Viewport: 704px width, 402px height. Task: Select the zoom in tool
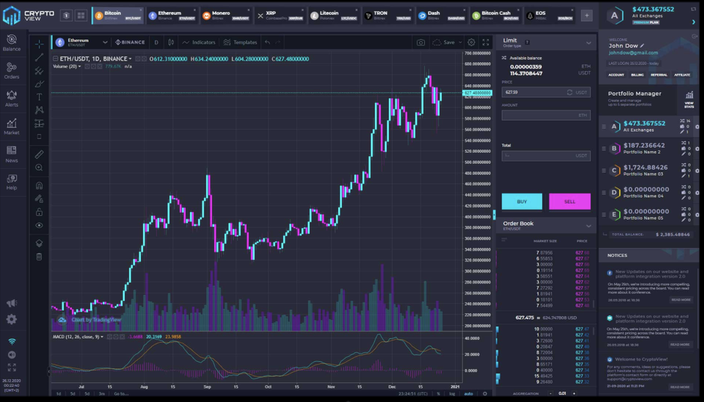(39, 168)
